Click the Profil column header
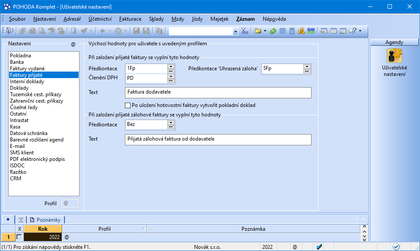The width and height of the screenshot is (420, 251). [105, 229]
